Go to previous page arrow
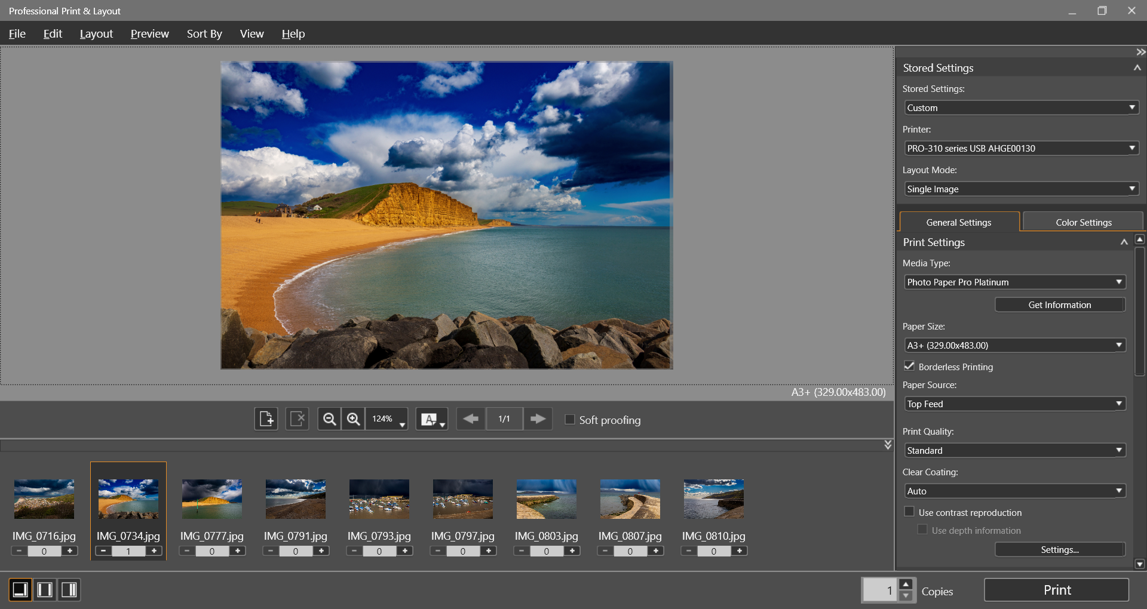This screenshot has width=1147, height=609. 471,419
